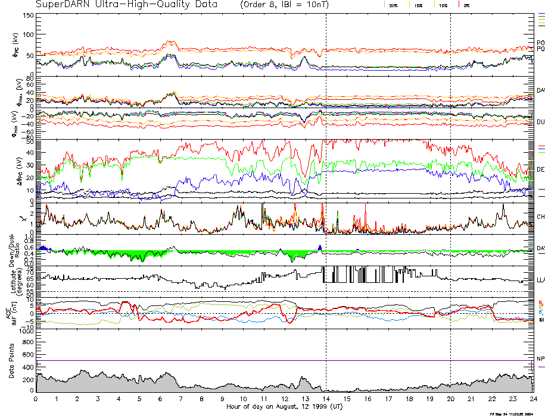Screen dimensions: 545x416
Task: Click the SuperDARN Ultra-High-Quality Data title
Action: click(x=120, y=4)
